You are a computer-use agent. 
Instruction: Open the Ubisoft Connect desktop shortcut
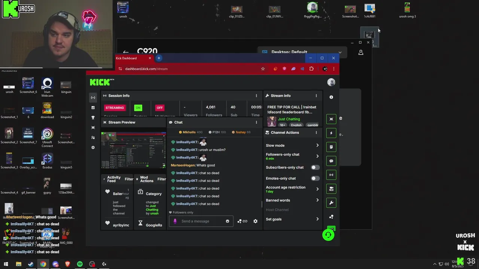coord(47,137)
